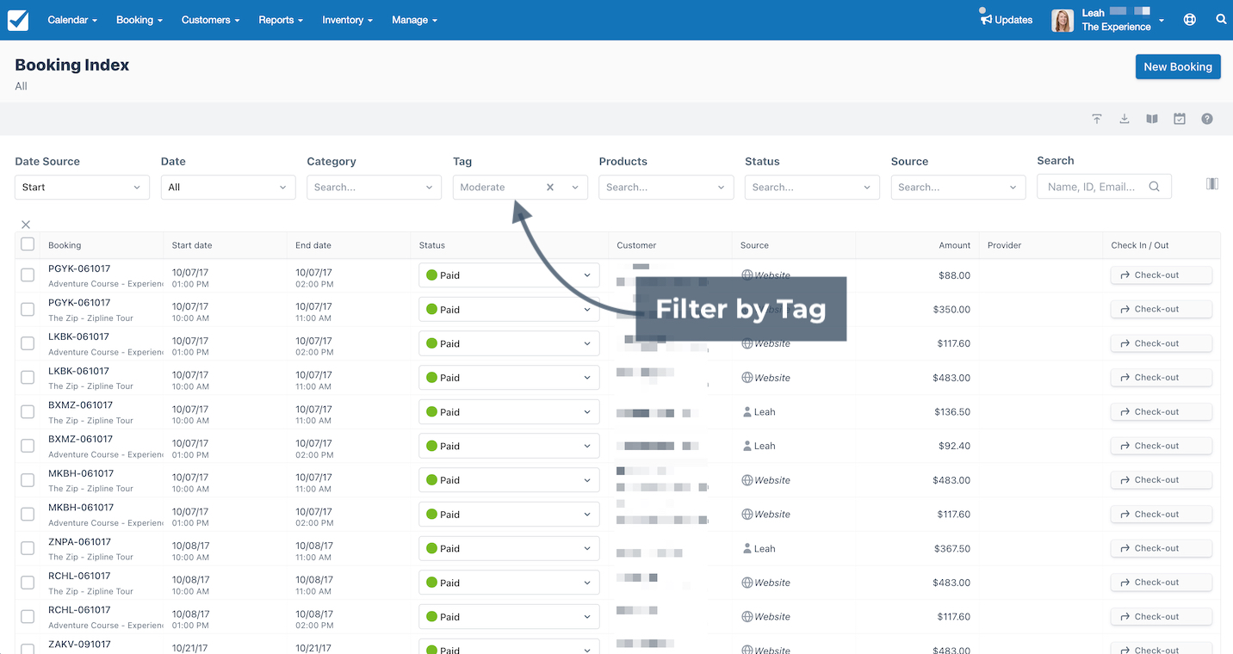Check the MKBH-061017 Zipline Tour row checkbox
Image resolution: width=1233 pixels, height=654 pixels.
(28, 480)
